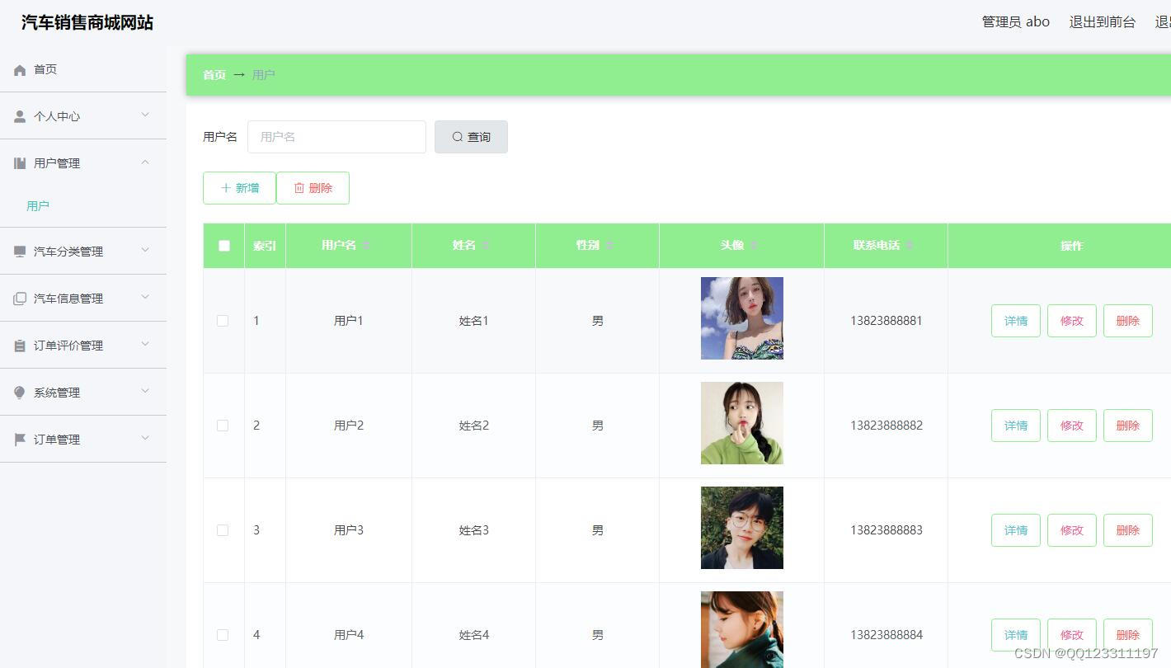Open 详情 for 用户1
The image size is (1171, 668).
point(1016,321)
